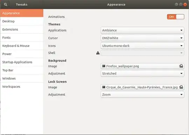The height and width of the screenshot is (135, 189).
Task: Click the Tweaks application menu title
Action: [x=22, y=5]
